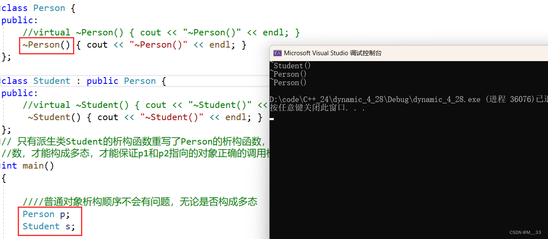This screenshot has width=548, height=239.
Task: Click 'endl' in the active ~Person() destructor line
Action: click(x=220, y=45)
